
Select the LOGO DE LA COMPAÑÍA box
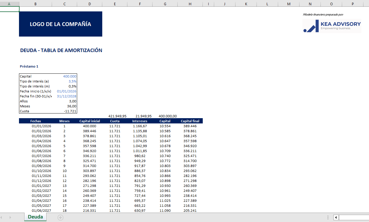click(x=60, y=24)
